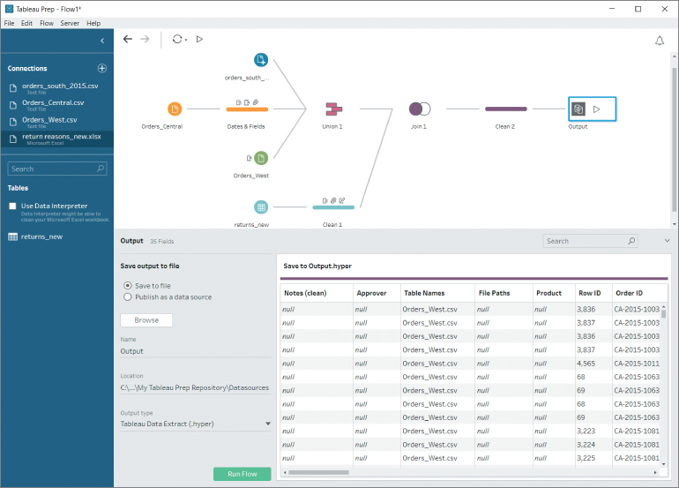Open the Flow menu
679x488 pixels.
tap(47, 24)
